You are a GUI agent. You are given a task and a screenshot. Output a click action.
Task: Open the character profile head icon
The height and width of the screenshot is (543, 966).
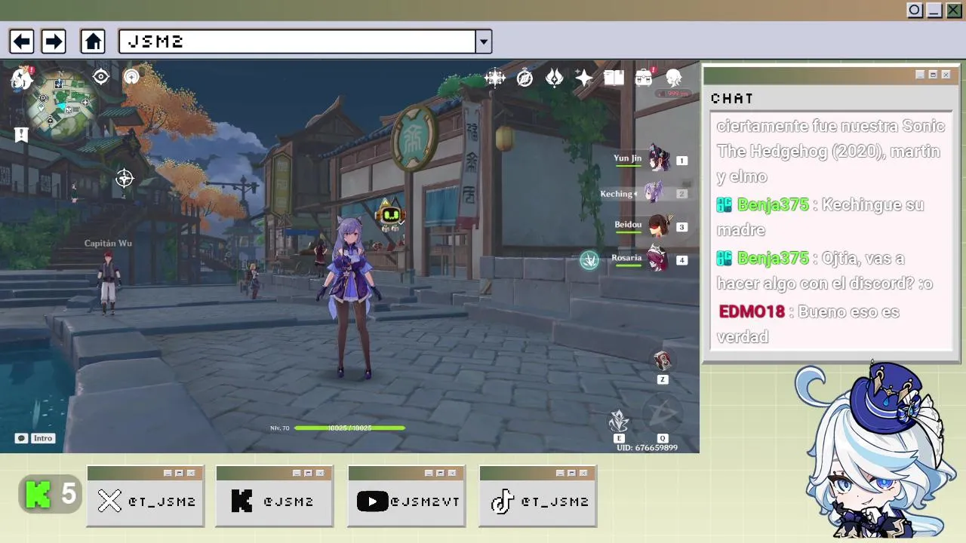(x=674, y=78)
